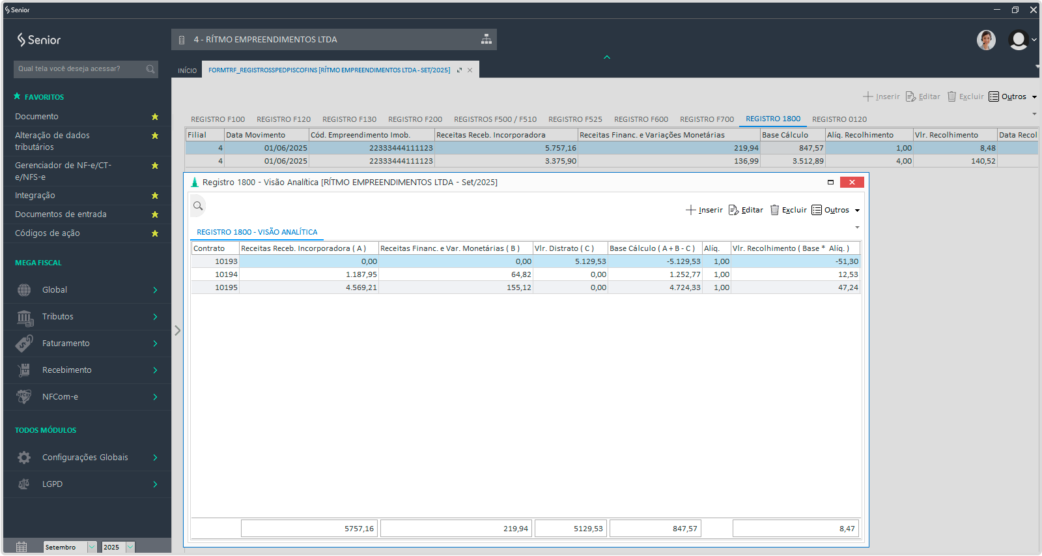Switch to the REGISTRO F600 tab

pos(641,119)
